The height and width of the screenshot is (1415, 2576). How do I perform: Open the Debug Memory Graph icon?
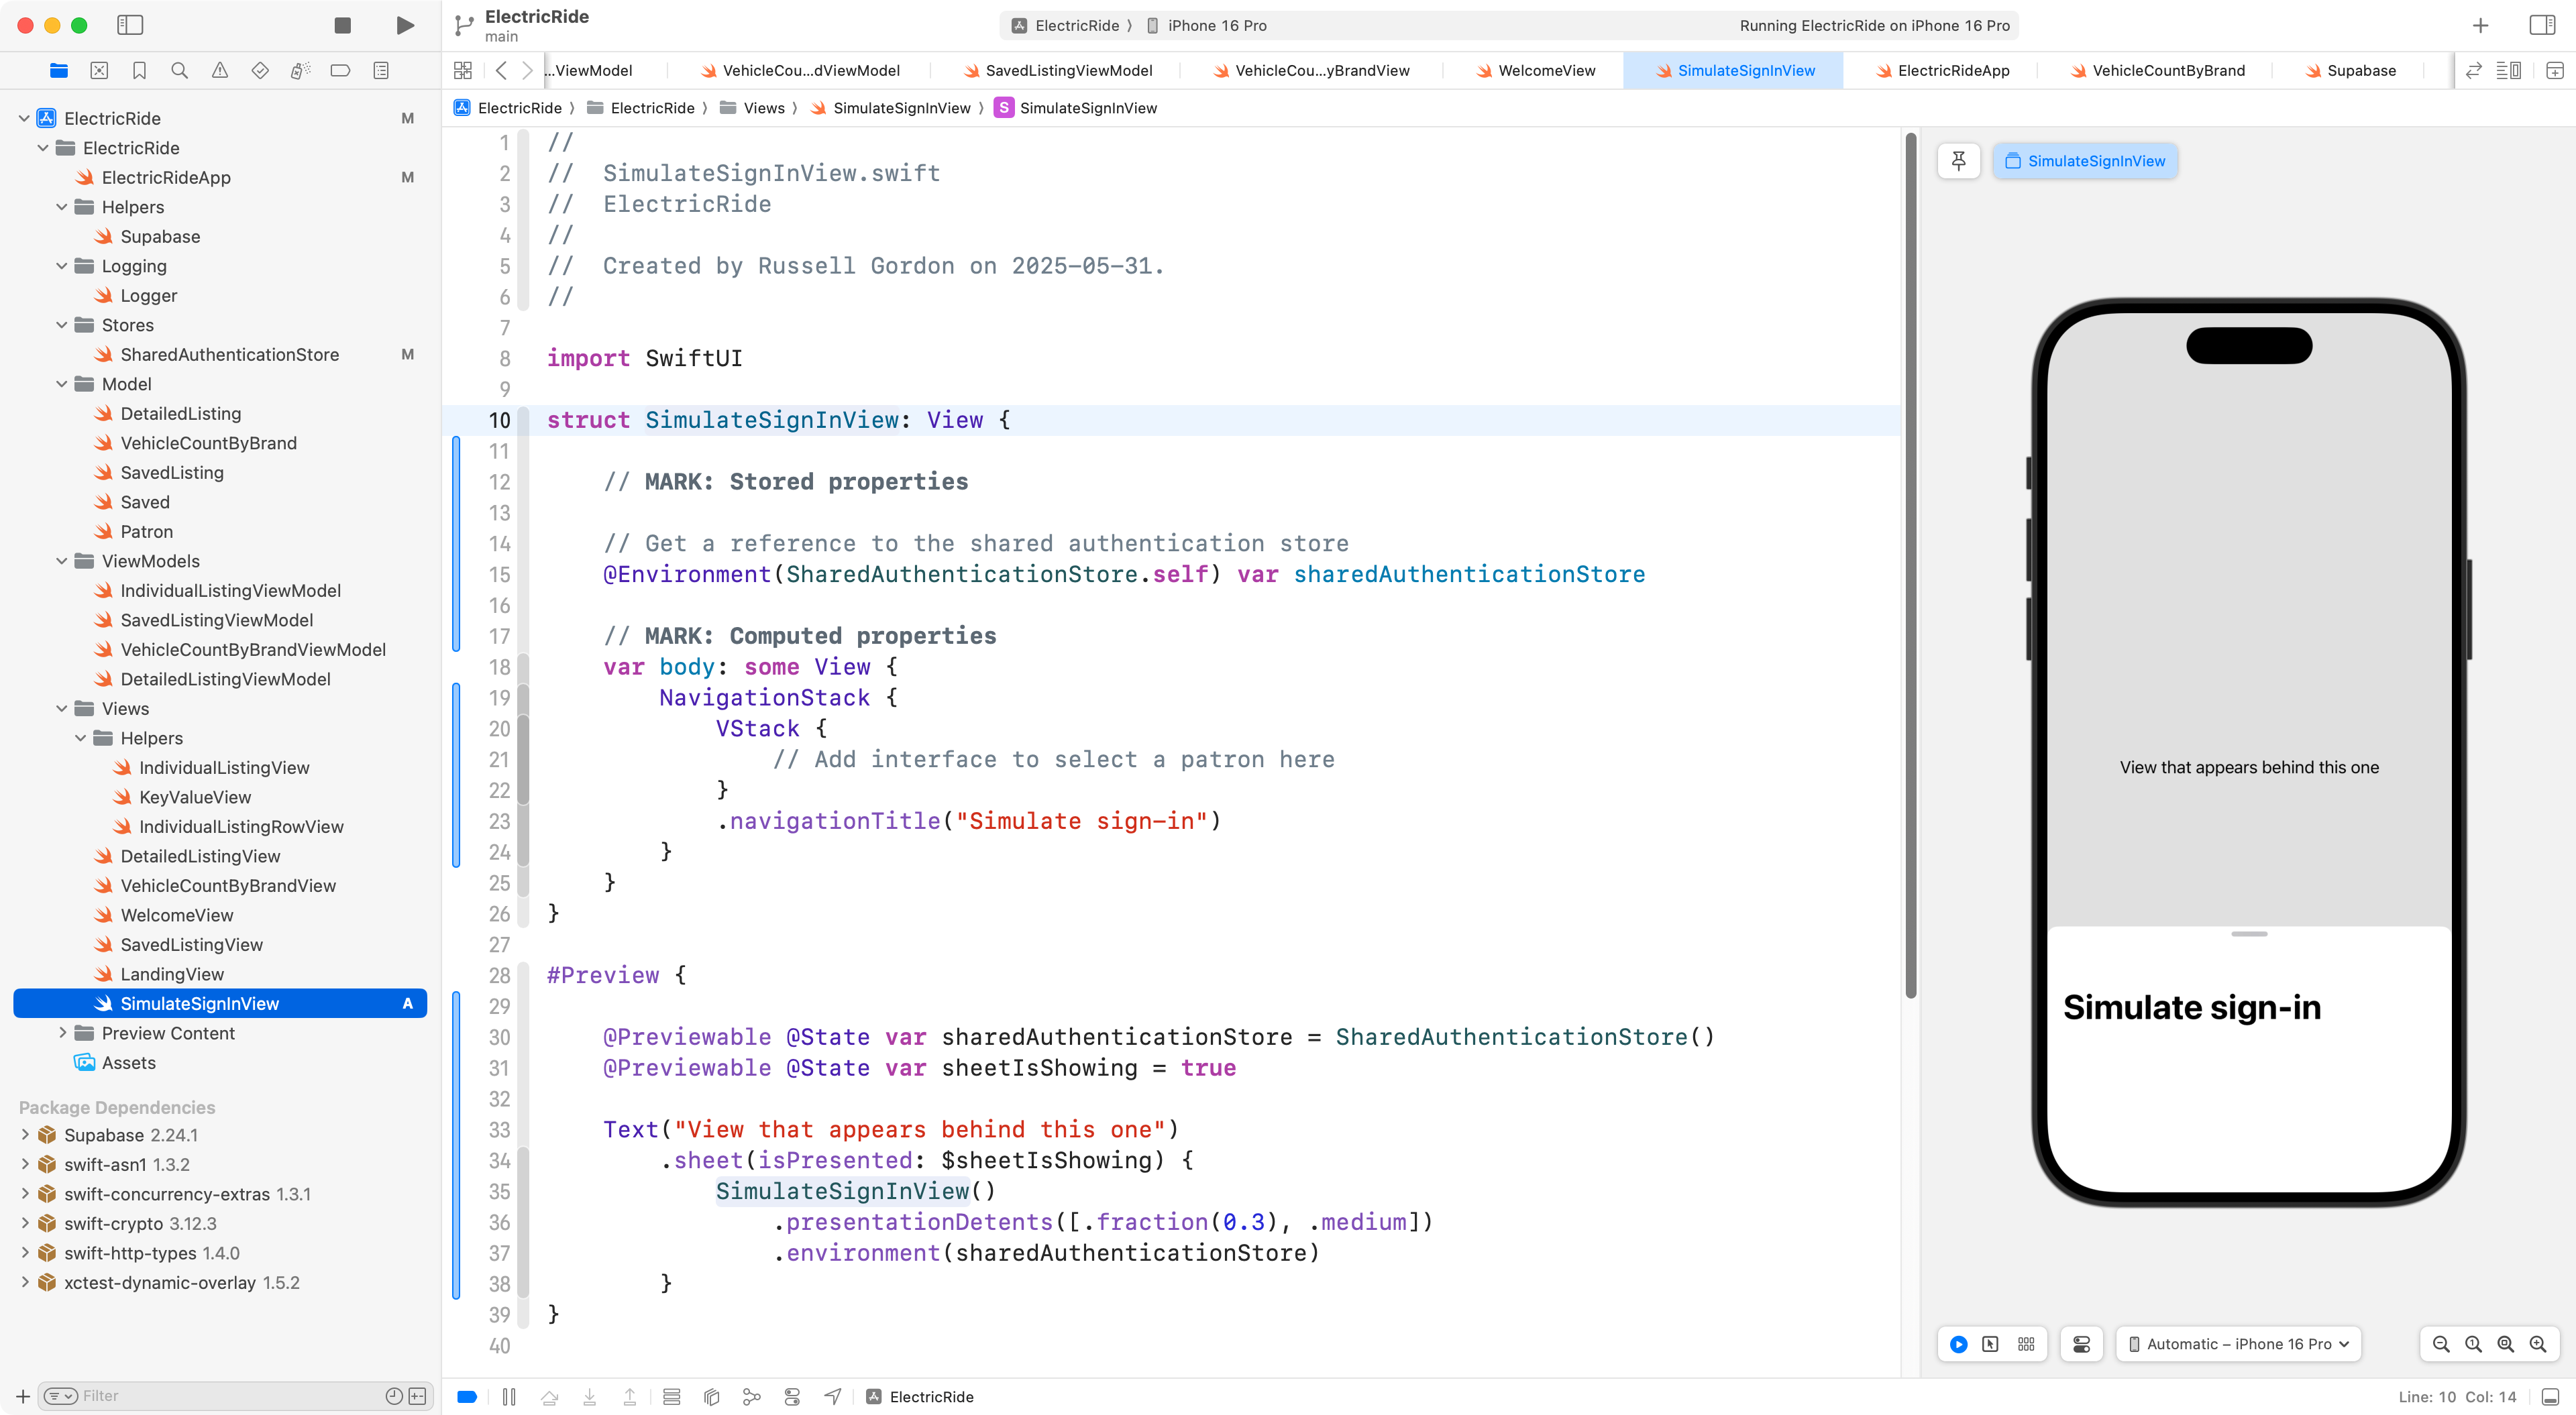click(x=752, y=1397)
